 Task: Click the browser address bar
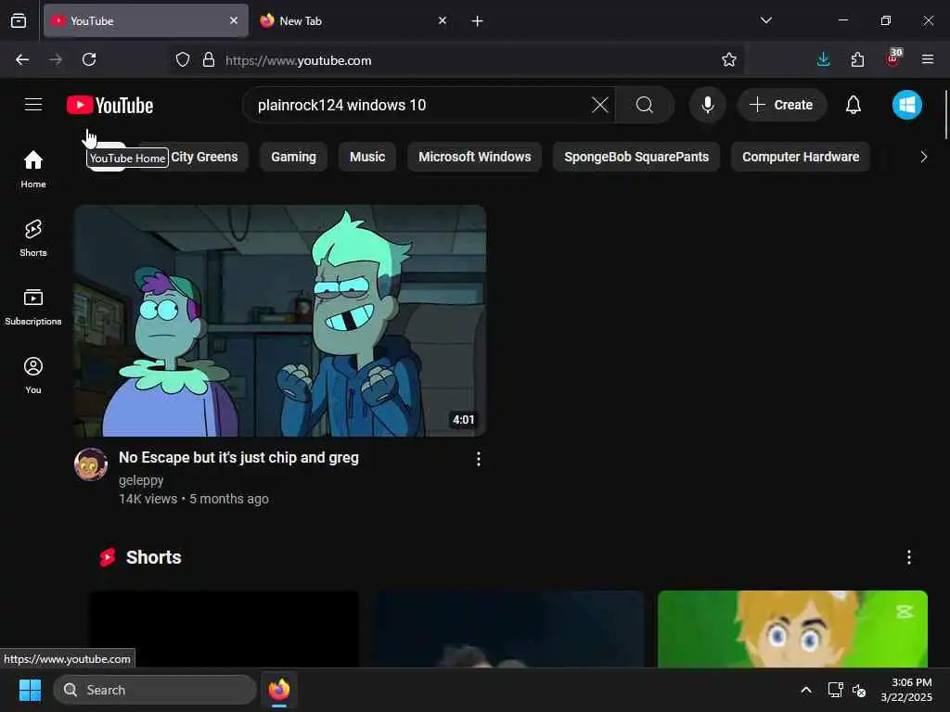coord(455,60)
